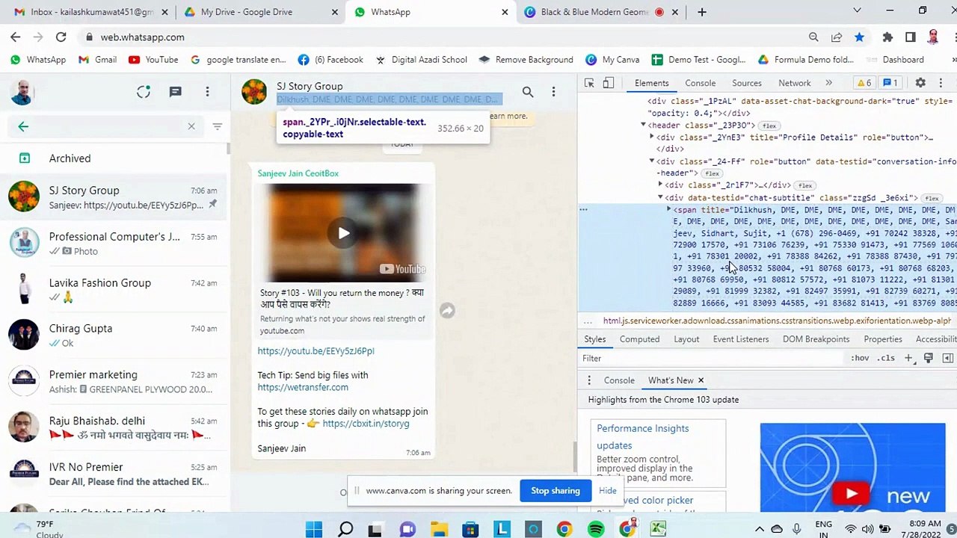
Task: Open Chirag Gupta chat
Action: (113, 336)
